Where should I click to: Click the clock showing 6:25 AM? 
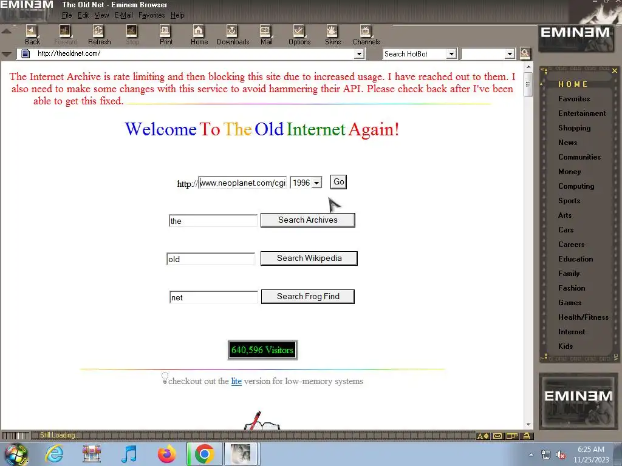tap(590, 450)
